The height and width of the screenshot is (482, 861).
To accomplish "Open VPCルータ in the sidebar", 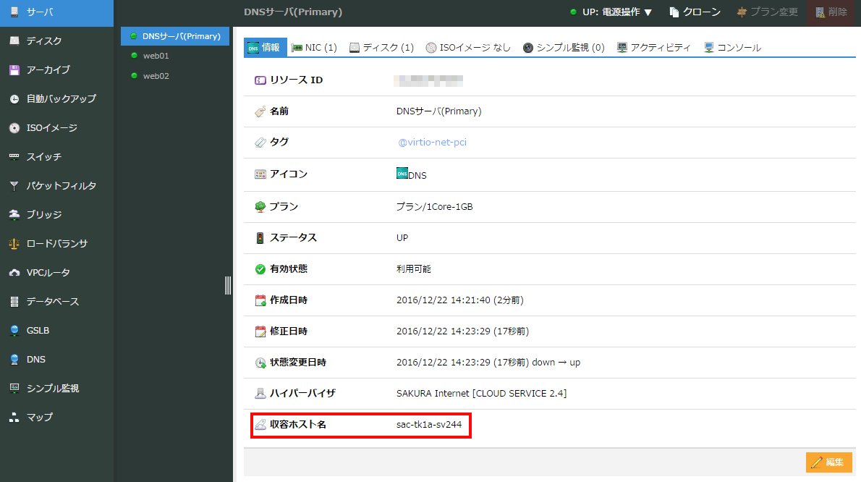I will coord(48,273).
